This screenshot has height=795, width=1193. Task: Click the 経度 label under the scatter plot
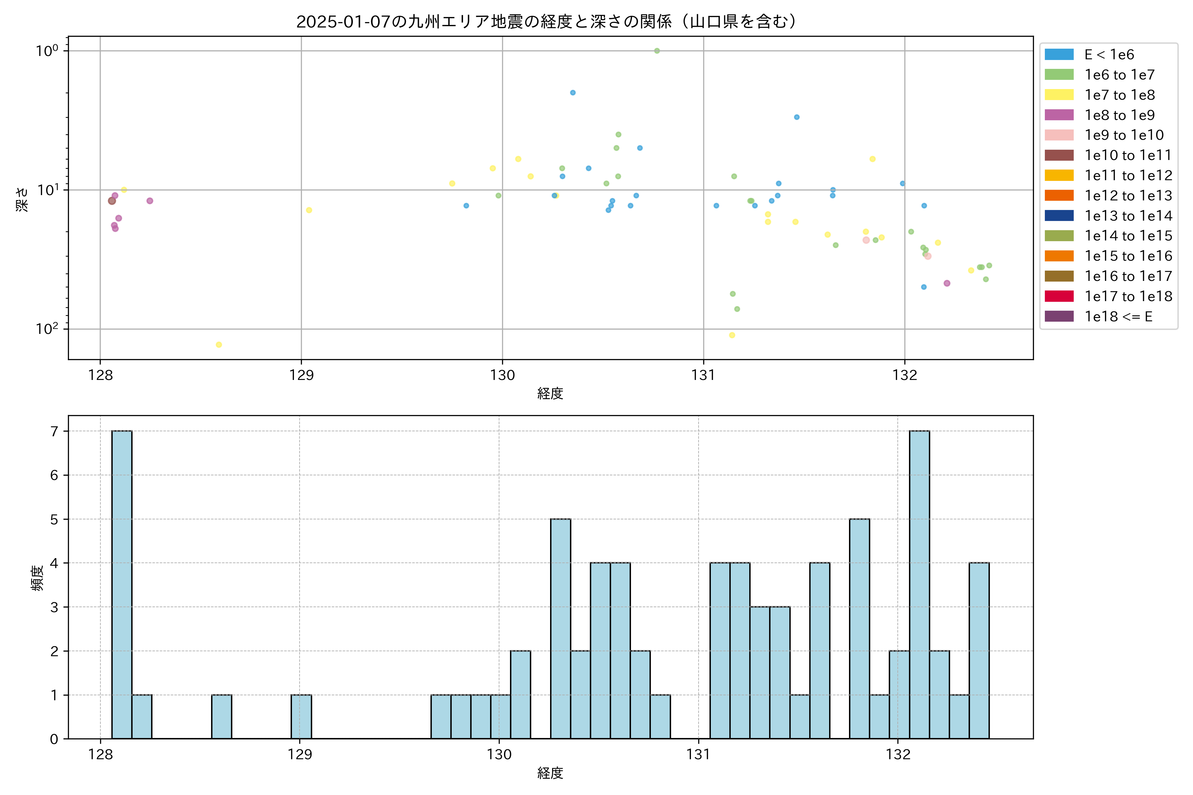550,394
